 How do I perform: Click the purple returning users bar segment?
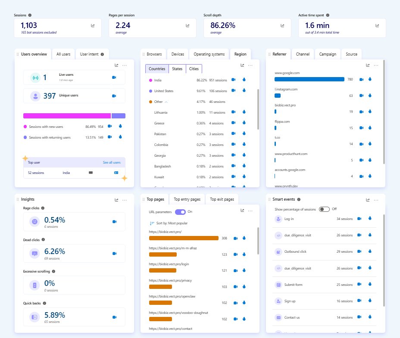click(x=119, y=116)
